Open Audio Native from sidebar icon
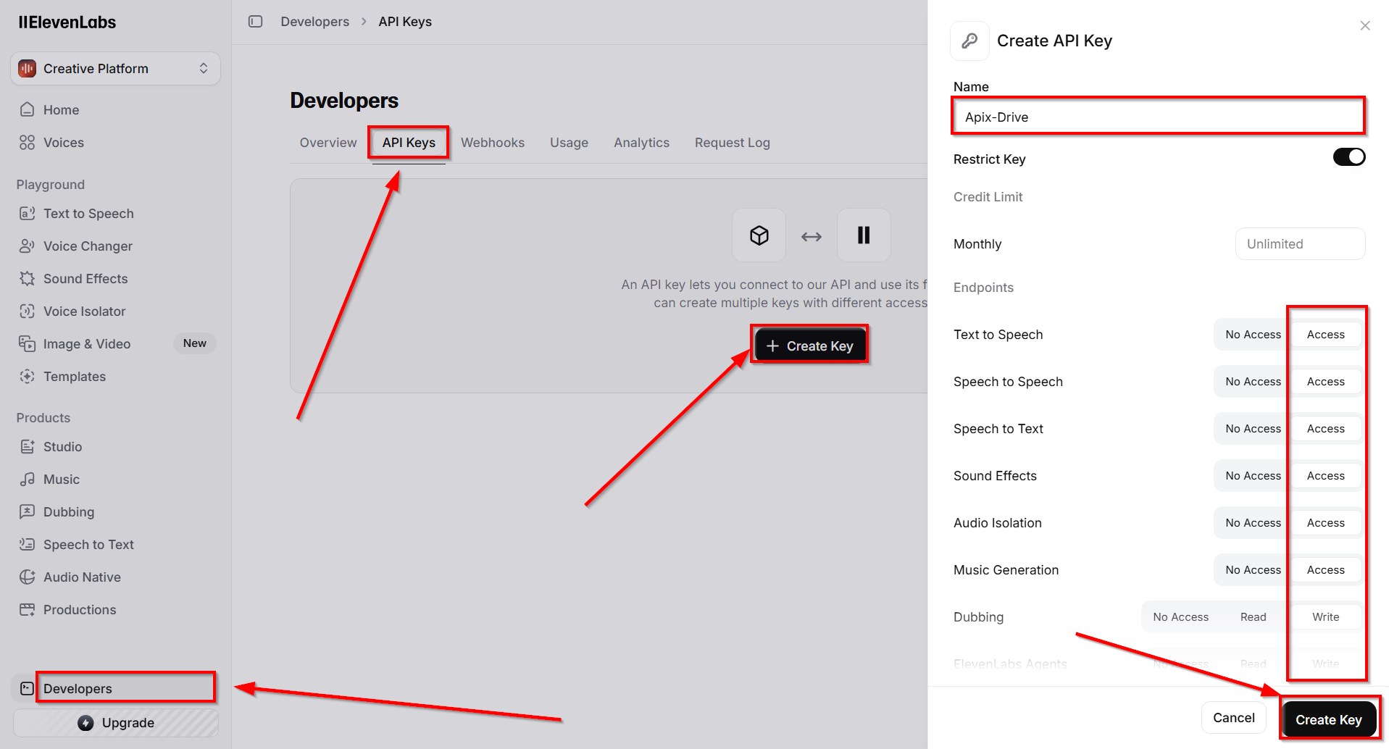1389x749 pixels. [28, 577]
